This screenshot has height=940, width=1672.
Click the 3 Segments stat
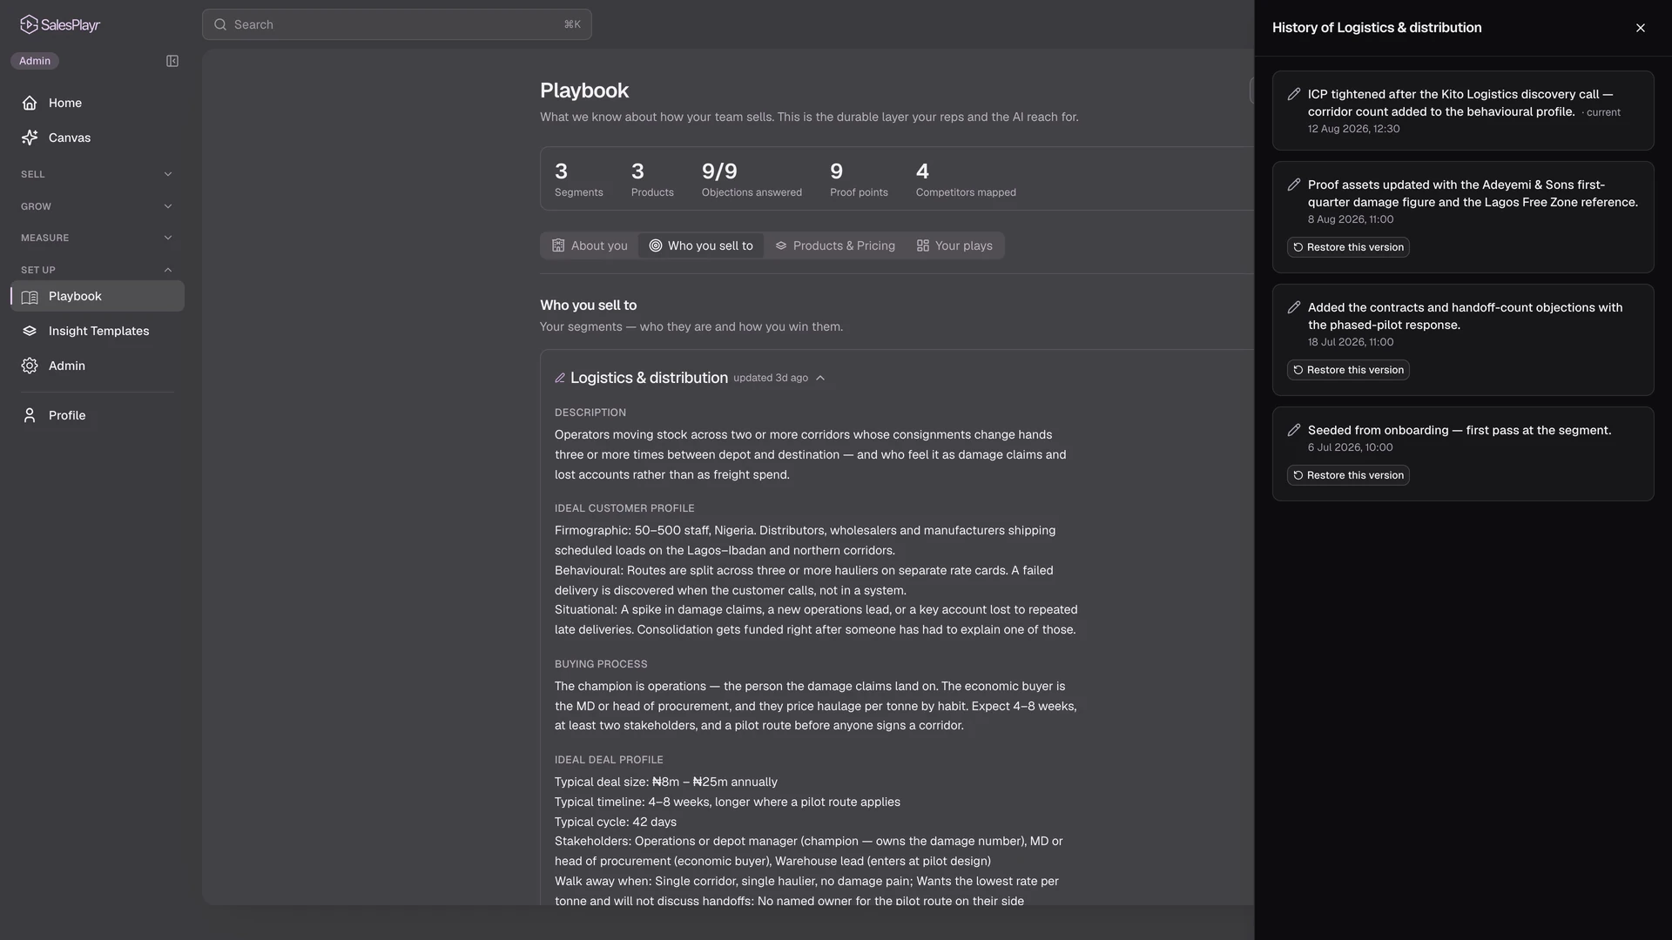pos(578,178)
